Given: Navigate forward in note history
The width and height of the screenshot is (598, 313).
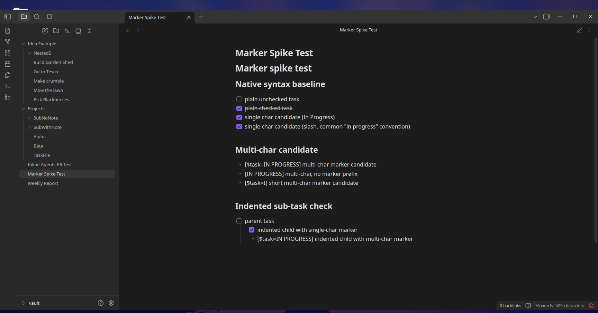Looking at the screenshot, I should click(x=138, y=30).
